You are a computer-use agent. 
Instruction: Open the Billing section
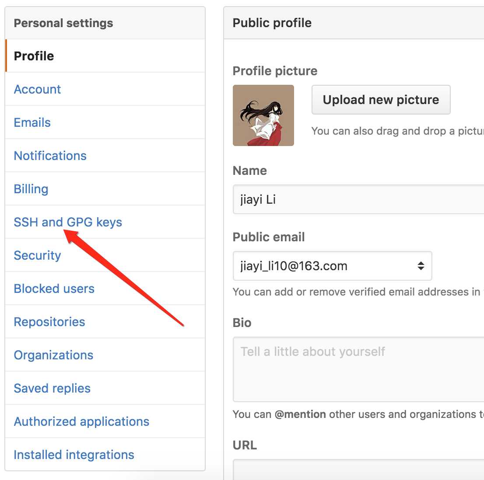pos(105,189)
